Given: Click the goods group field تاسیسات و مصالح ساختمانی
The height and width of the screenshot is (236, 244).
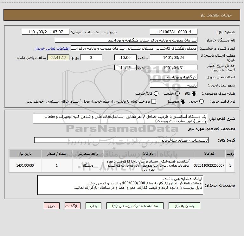Looking at the screenshot, I should click(x=121, y=140).
